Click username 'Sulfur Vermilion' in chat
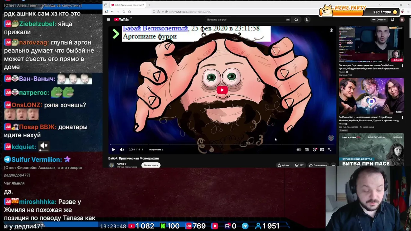This screenshot has height=231, width=411. [37, 159]
